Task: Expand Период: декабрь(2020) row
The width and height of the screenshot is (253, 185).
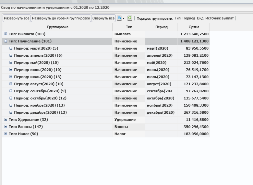Action: click(11, 112)
